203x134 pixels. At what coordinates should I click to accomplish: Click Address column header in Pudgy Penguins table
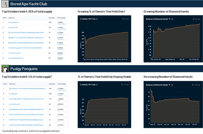(x=12, y=84)
